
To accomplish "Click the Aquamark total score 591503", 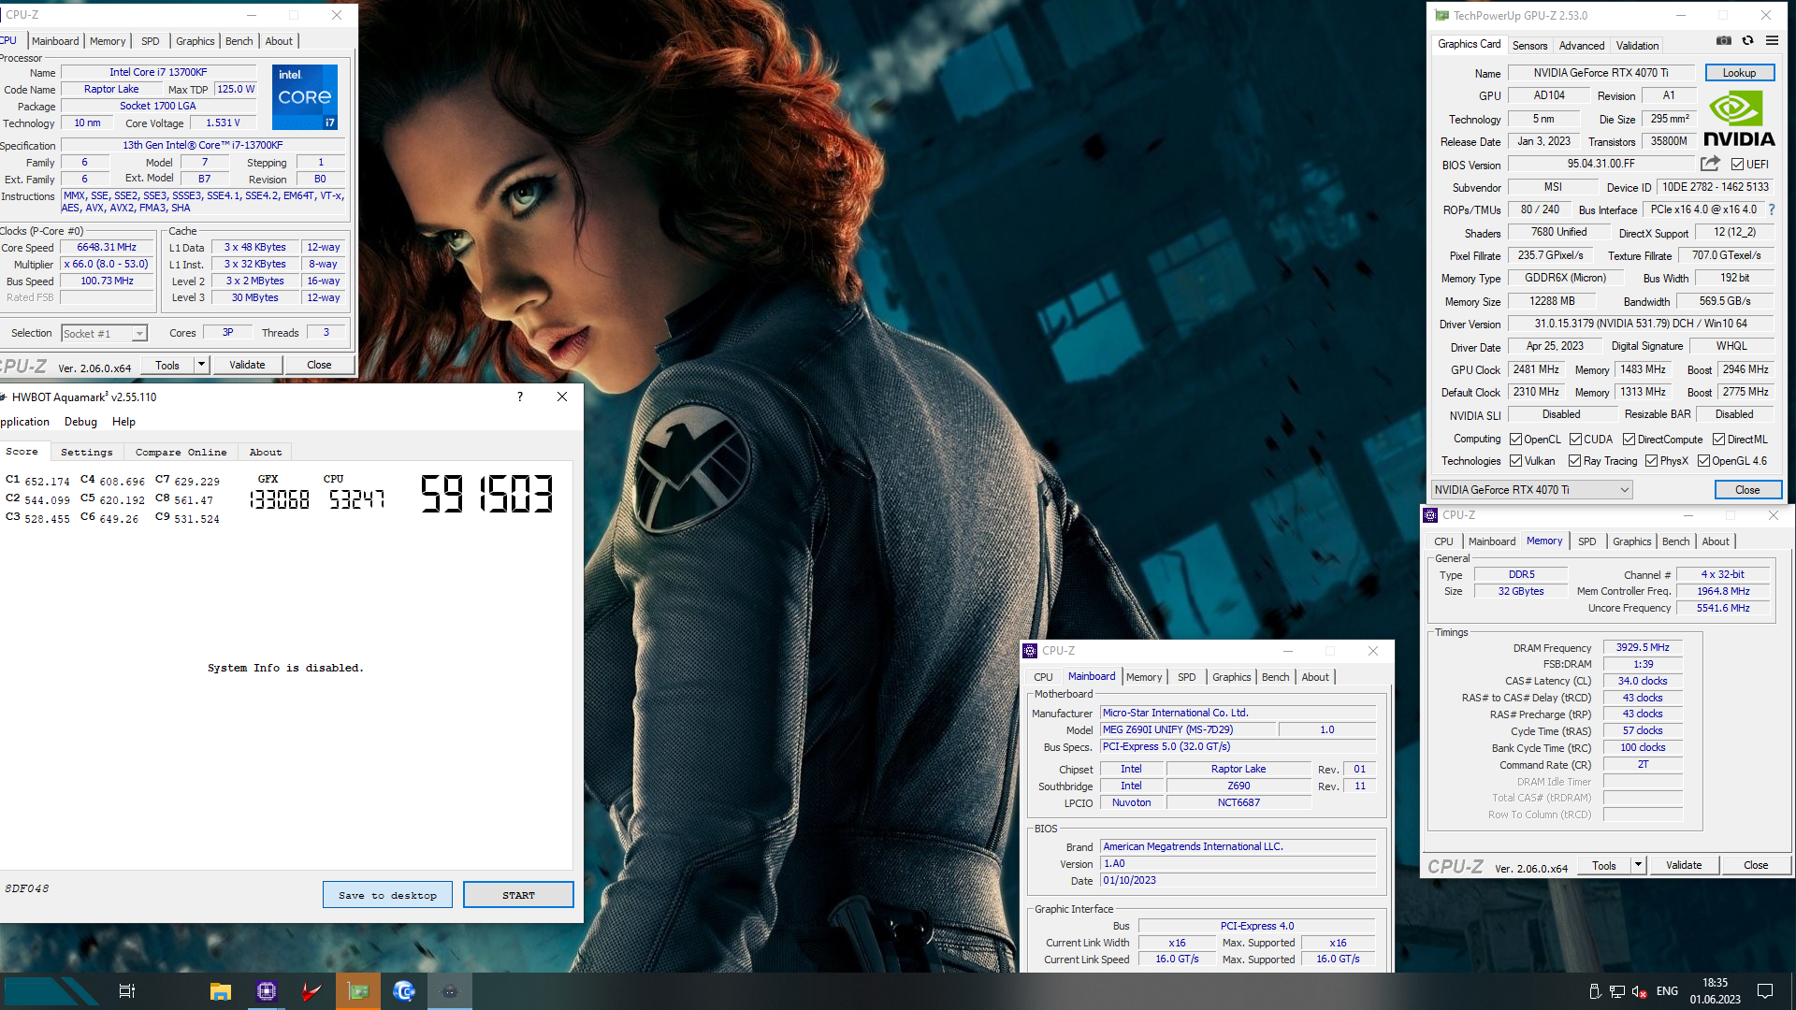I will click(x=486, y=494).
